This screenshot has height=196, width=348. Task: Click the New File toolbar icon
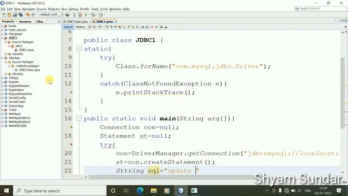[x=4, y=15]
